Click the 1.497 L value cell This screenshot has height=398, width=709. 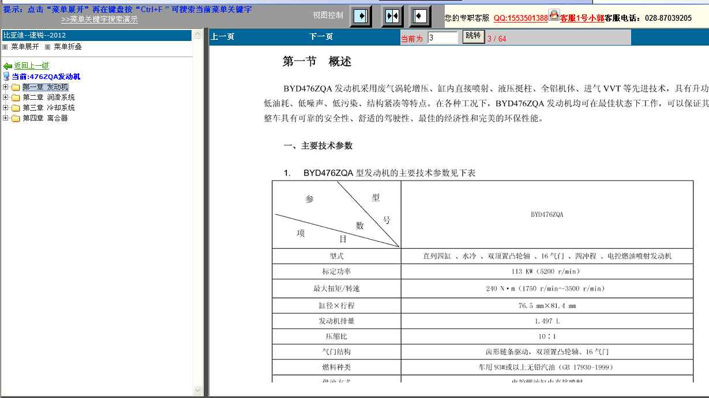(x=547, y=321)
